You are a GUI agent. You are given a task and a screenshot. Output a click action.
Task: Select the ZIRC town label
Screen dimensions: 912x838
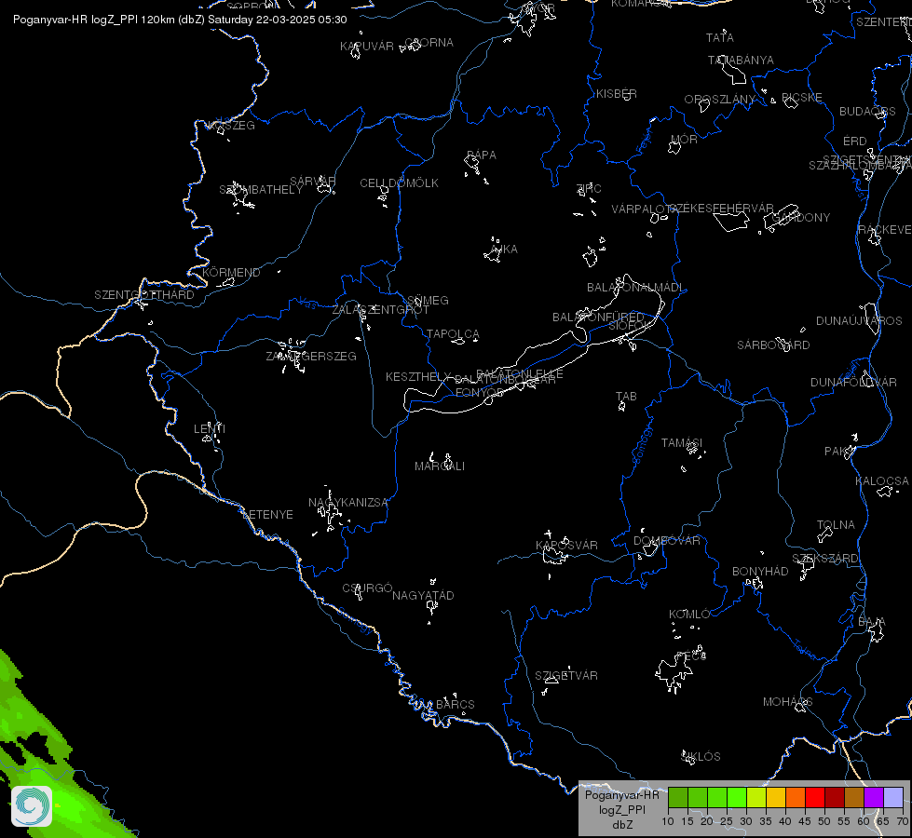click(x=589, y=188)
